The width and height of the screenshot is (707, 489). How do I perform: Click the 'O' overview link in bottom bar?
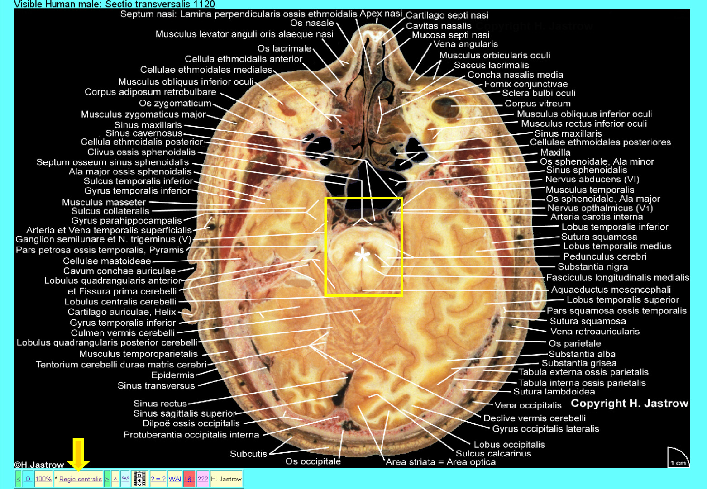tap(28, 479)
